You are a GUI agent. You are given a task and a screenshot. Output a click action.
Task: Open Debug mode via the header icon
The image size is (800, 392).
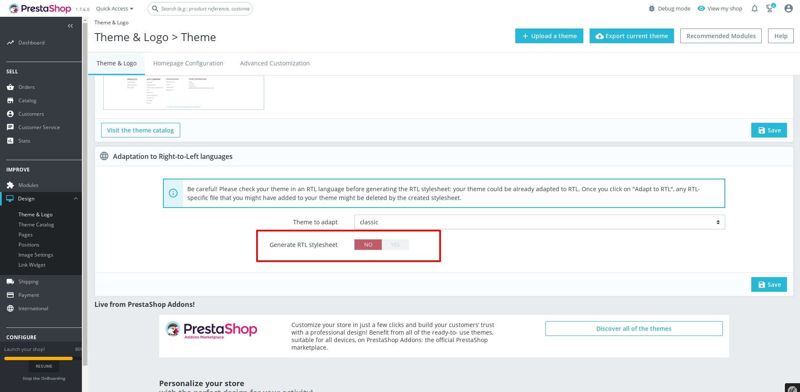coord(652,8)
